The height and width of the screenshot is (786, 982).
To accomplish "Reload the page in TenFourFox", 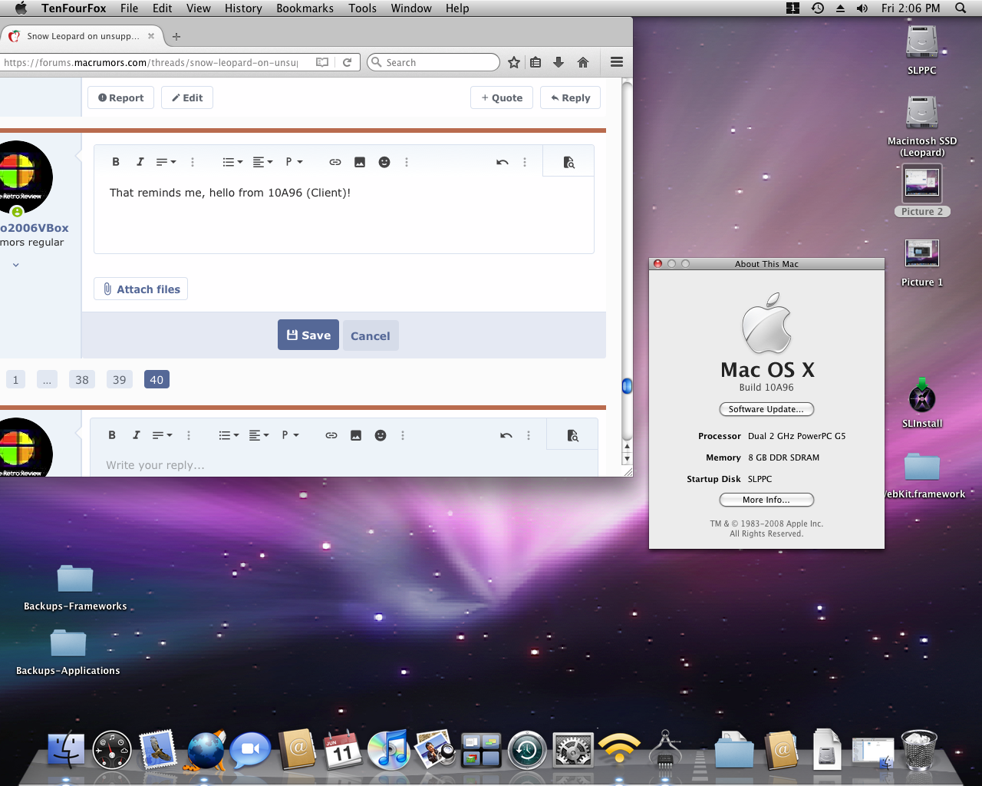I will click(x=348, y=62).
